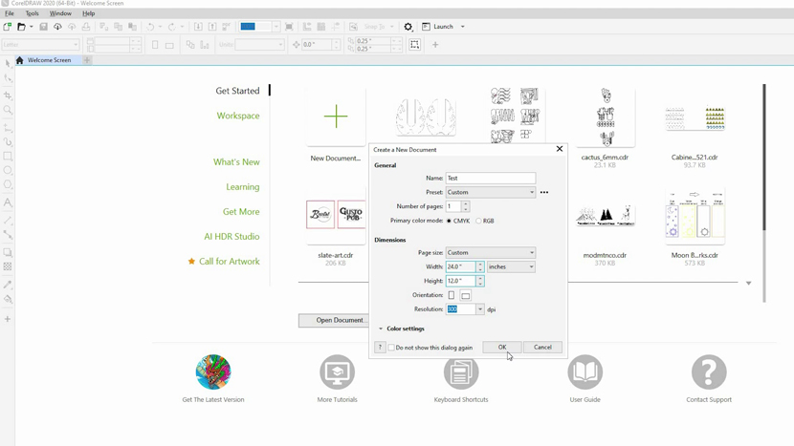The width and height of the screenshot is (794, 446).
Task: Expand the Color settings section
Action: (x=381, y=329)
